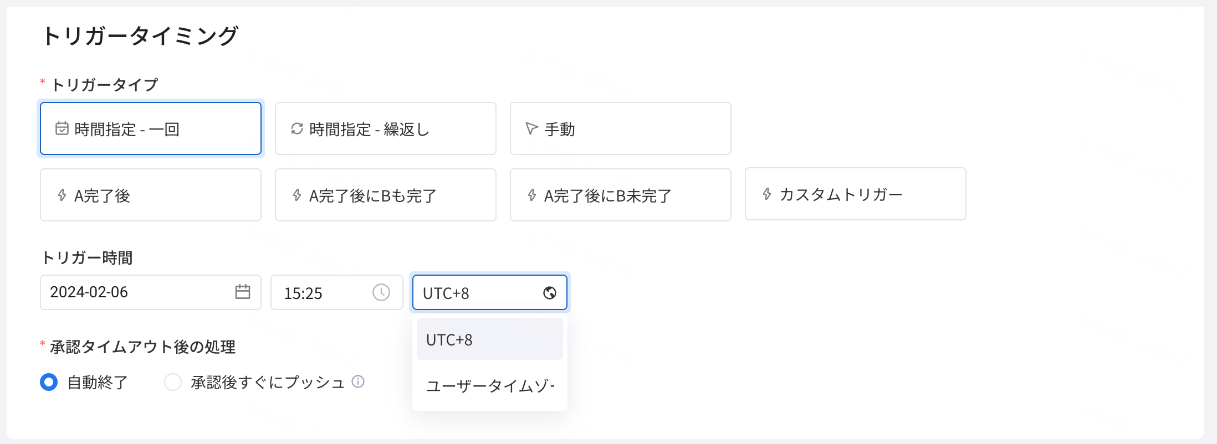Select the 自動終了 radio button
This screenshot has width=1217, height=444.
(49, 382)
